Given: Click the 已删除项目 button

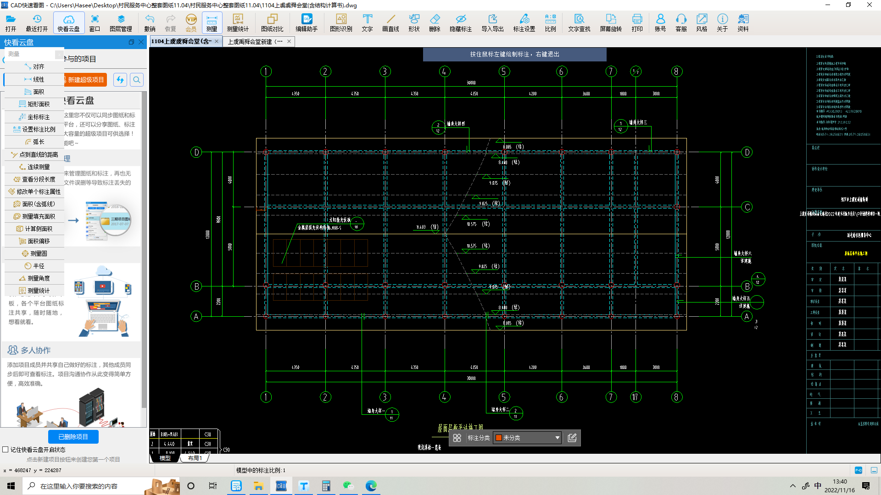Looking at the screenshot, I should pyautogui.click(x=73, y=437).
